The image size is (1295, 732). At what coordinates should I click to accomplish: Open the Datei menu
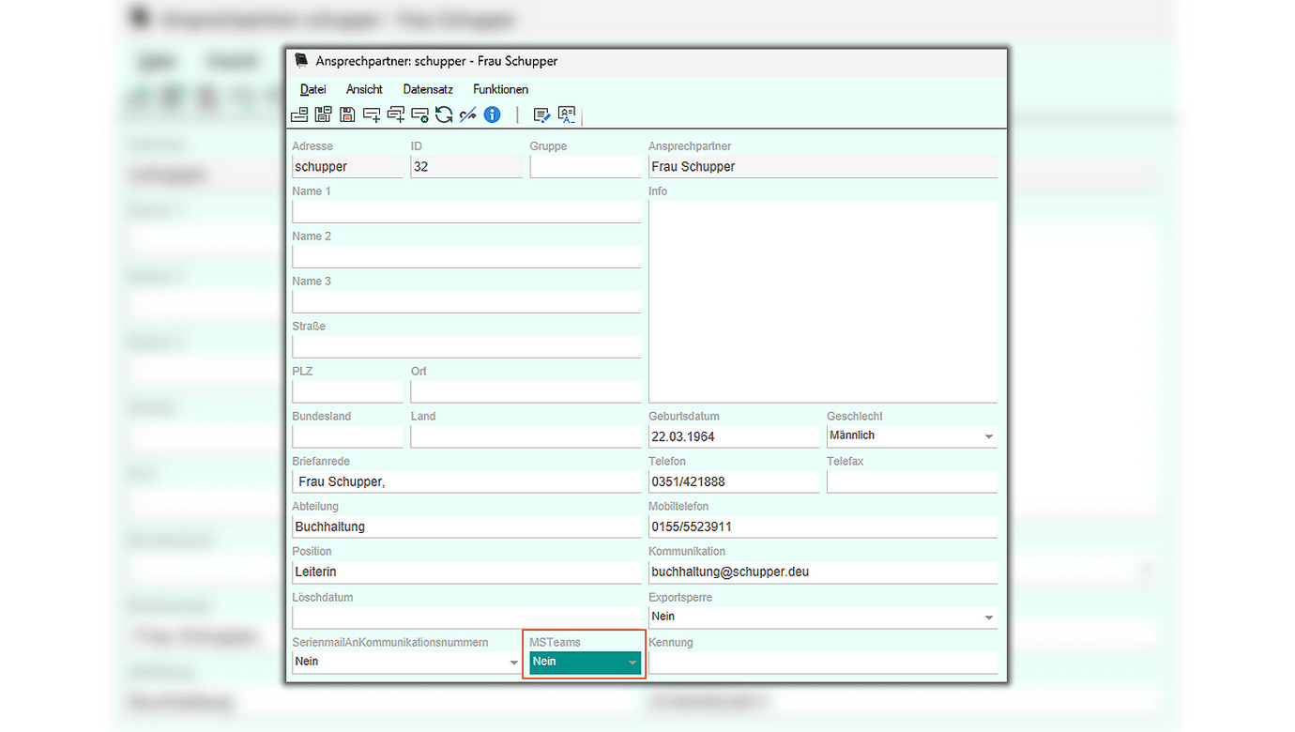point(312,89)
